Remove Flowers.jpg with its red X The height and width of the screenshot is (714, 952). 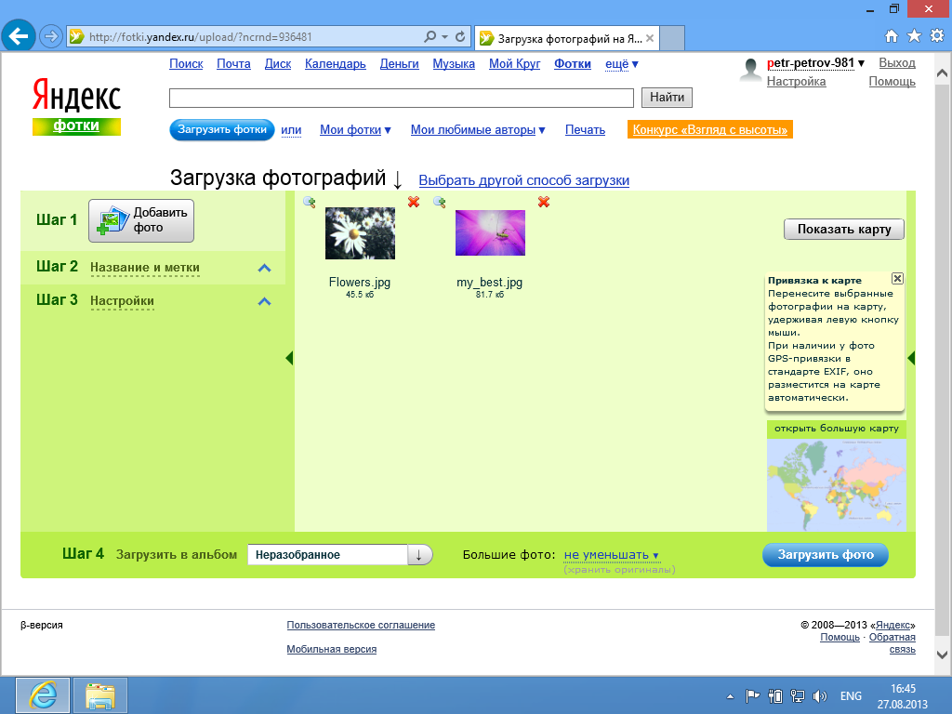[414, 202]
